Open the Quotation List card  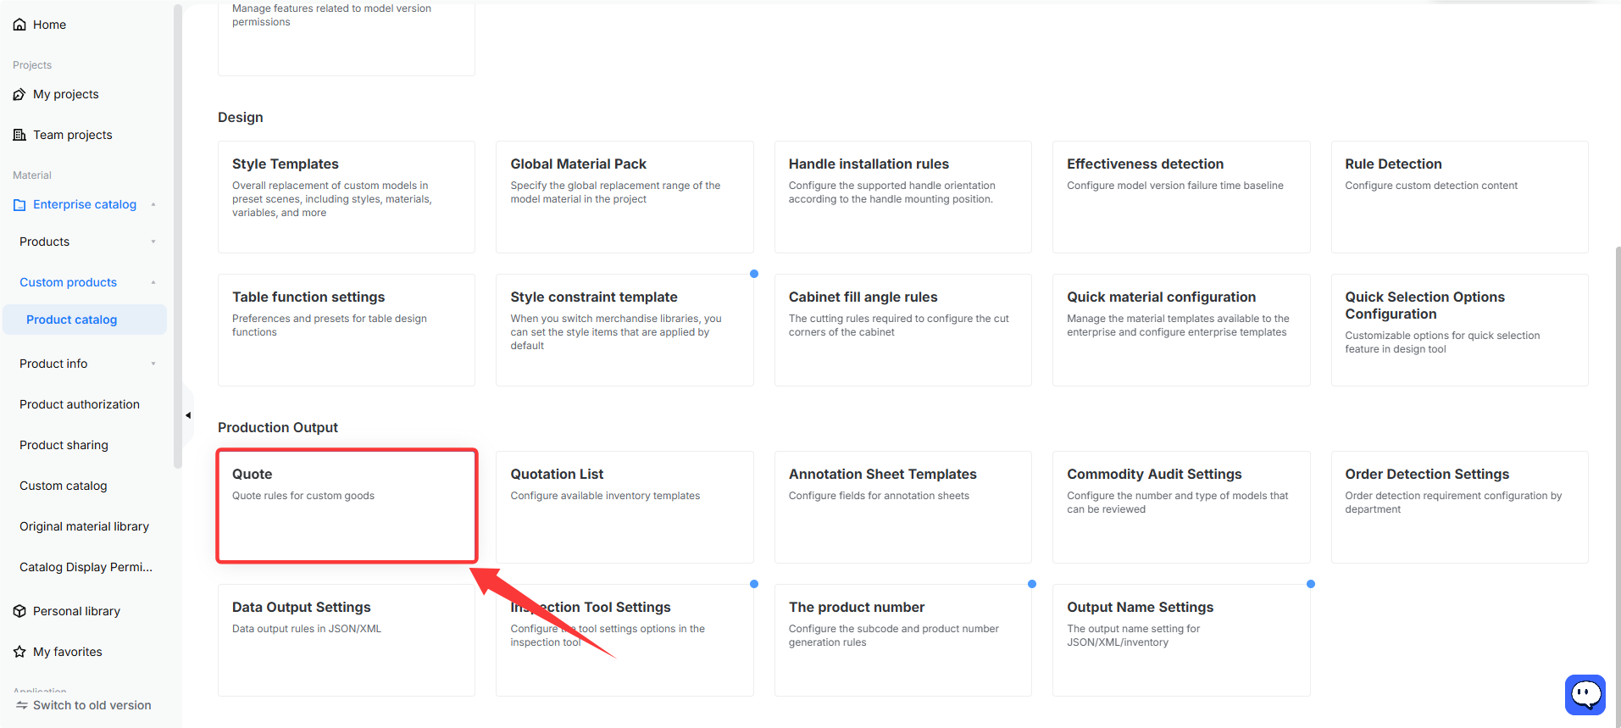click(x=625, y=507)
